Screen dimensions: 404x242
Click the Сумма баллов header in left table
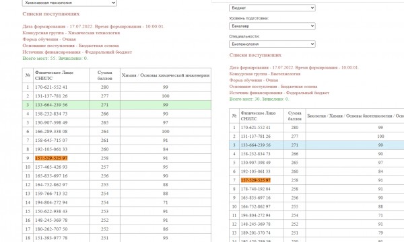[x=104, y=75]
